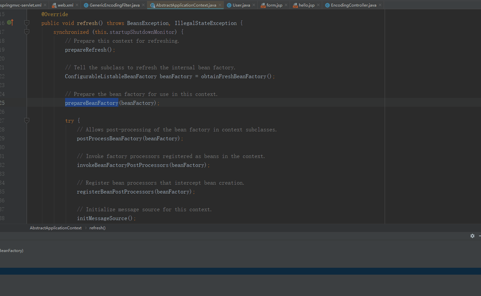Close the AbstractApplicationContext.java tab
The image size is (481, 296).
tap(220, 5)
